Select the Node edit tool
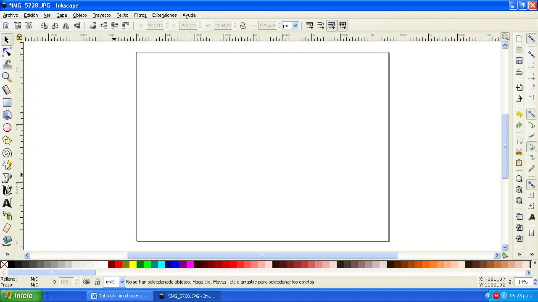 [x=7, y=52]
